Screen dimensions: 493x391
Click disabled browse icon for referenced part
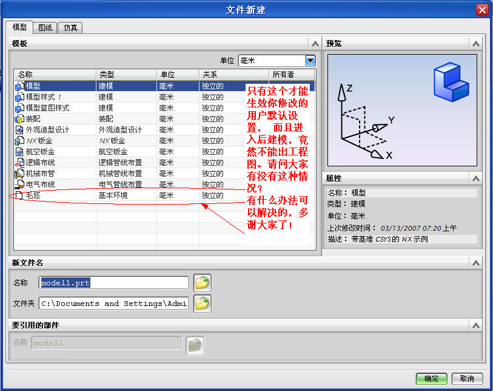(x=195, y=345)
